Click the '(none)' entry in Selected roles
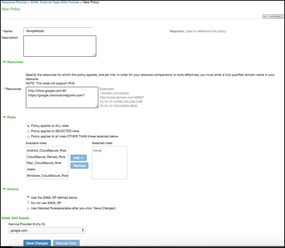285x248 pixels. pyautogui.click(x=97, y=151)
